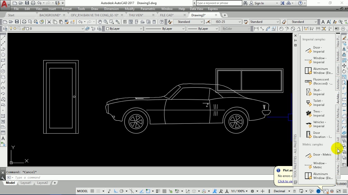This screenshot has width=348, height=195.
Task: Insert the Toilet - Imperial block
Action: click(x=316, y=103)
